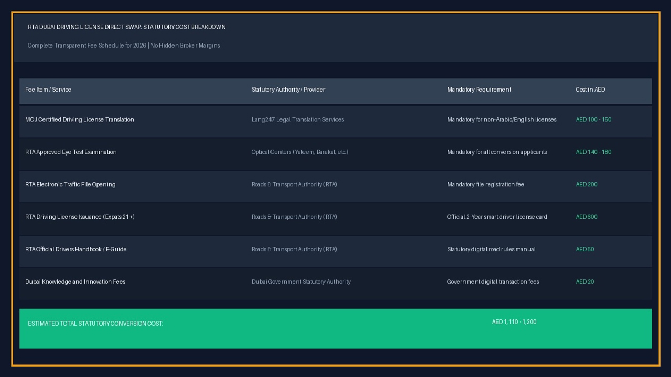Click 'Mandatory file registration fee' cell

tap(485, 185)
